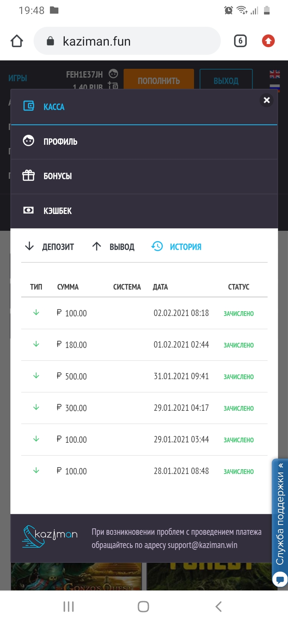The width and height of the screenshot is (288, 624).
Task: Select the ИСТОРИЯ tab
Action: pos(176,247)
